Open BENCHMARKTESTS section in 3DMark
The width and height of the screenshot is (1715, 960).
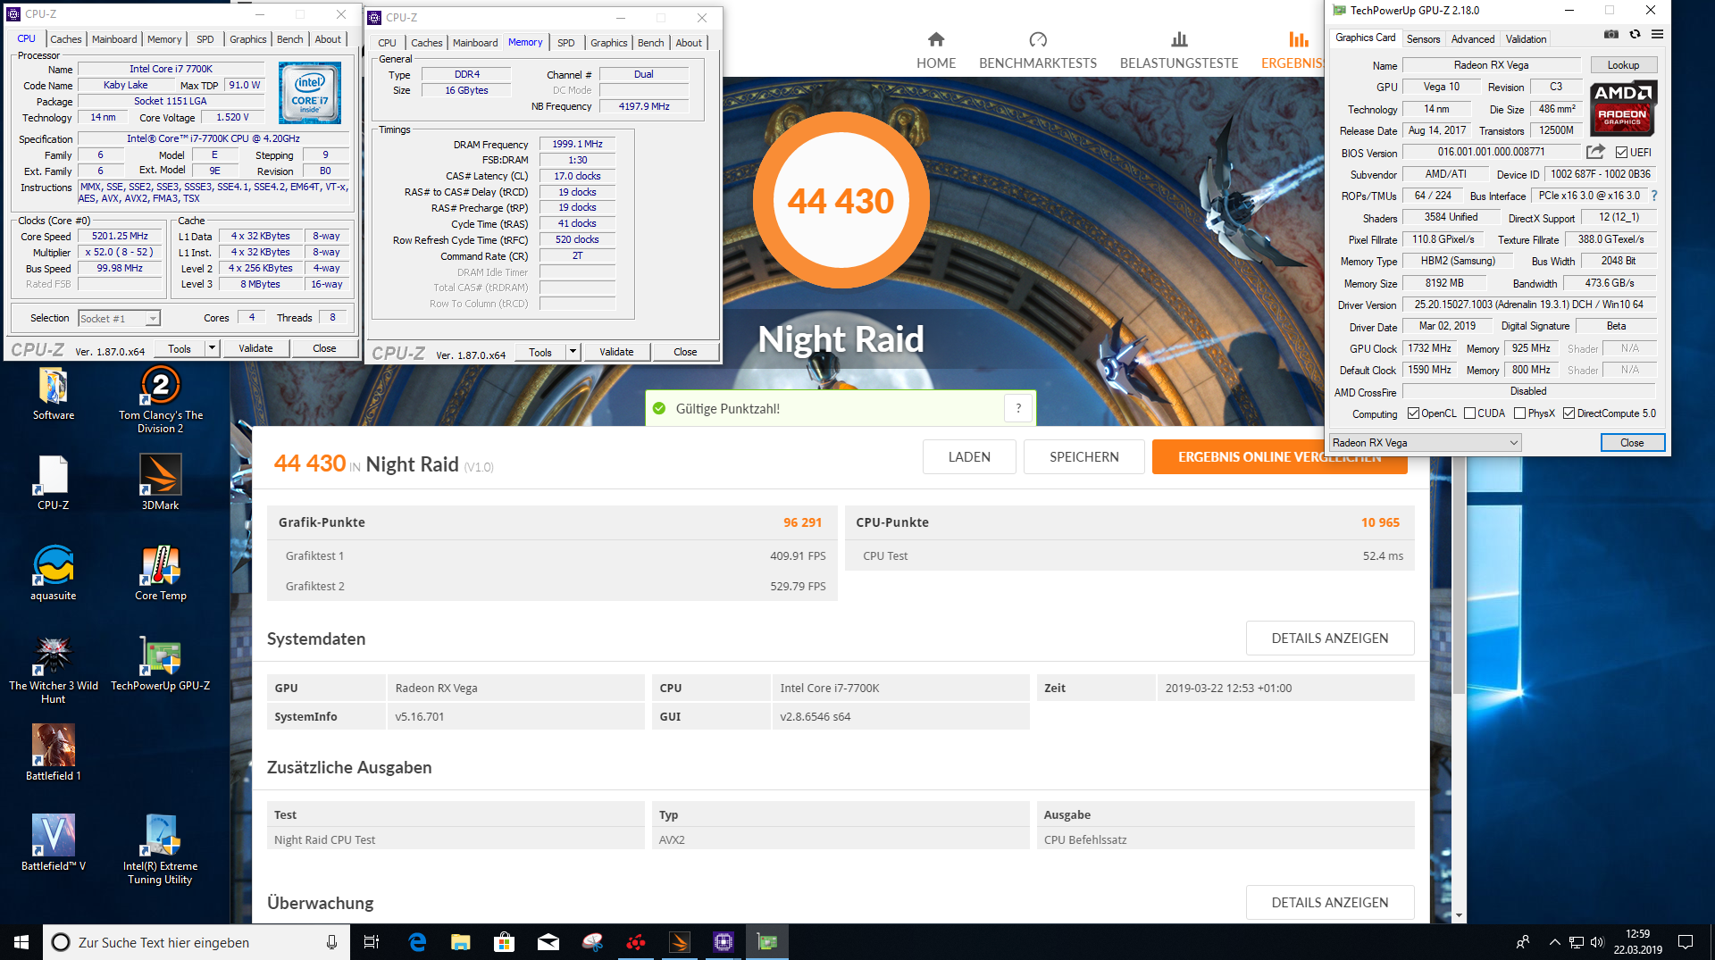(1038, 50)
